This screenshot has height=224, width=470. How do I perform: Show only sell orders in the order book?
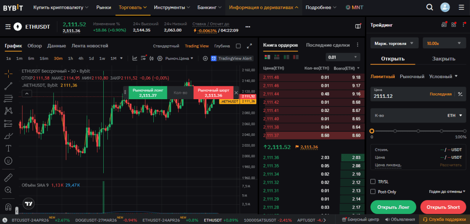[x=296, y=57]
